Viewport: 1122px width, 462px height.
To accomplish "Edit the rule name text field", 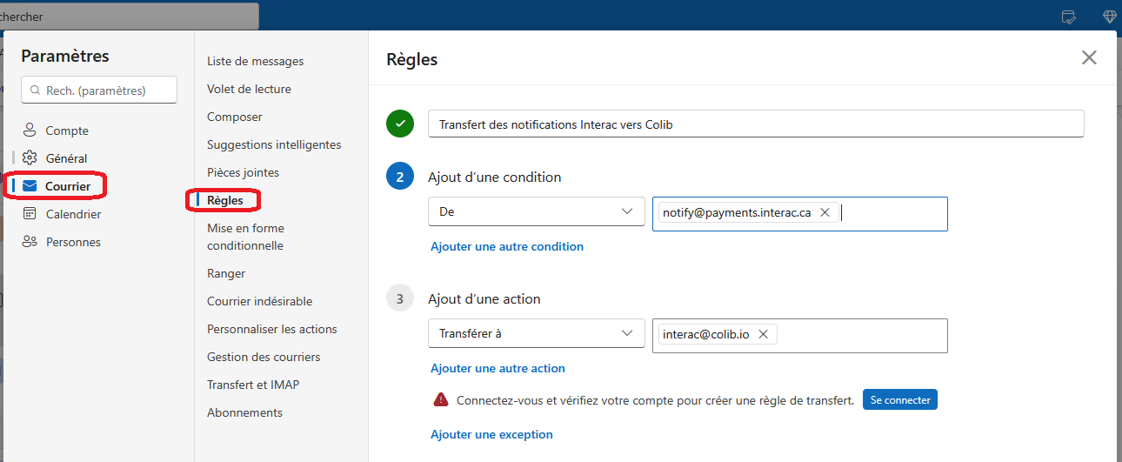I will pyautogui.click(x=756, y=124).
